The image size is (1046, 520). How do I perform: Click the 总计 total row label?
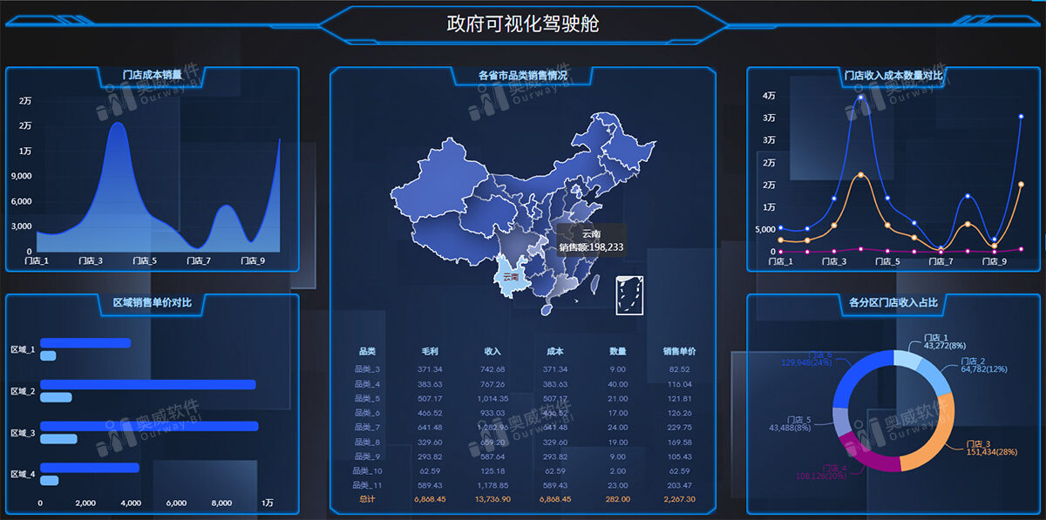[x=367, y=499]
